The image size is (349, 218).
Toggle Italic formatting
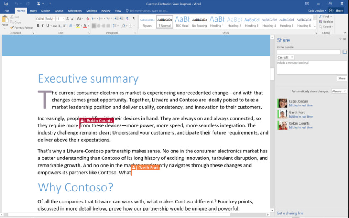coord(43,26)
